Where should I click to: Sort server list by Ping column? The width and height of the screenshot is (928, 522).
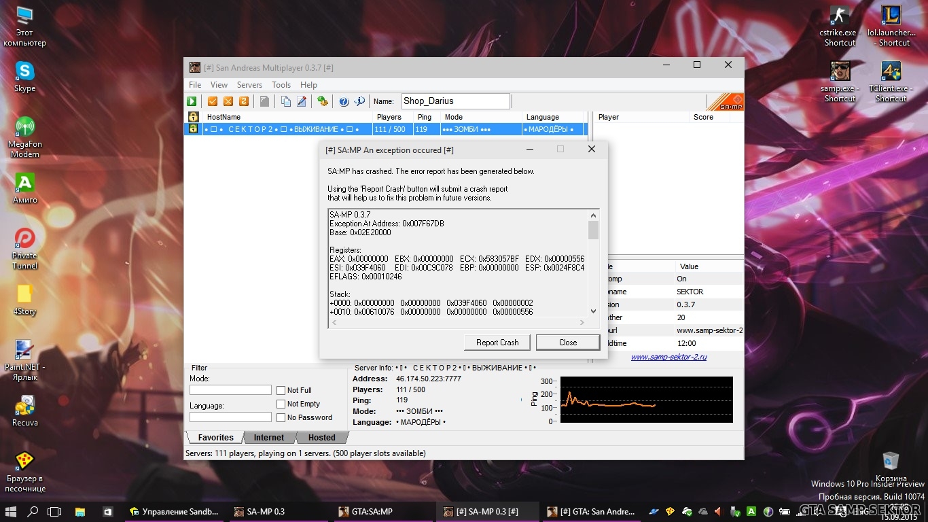click(427, 117)
